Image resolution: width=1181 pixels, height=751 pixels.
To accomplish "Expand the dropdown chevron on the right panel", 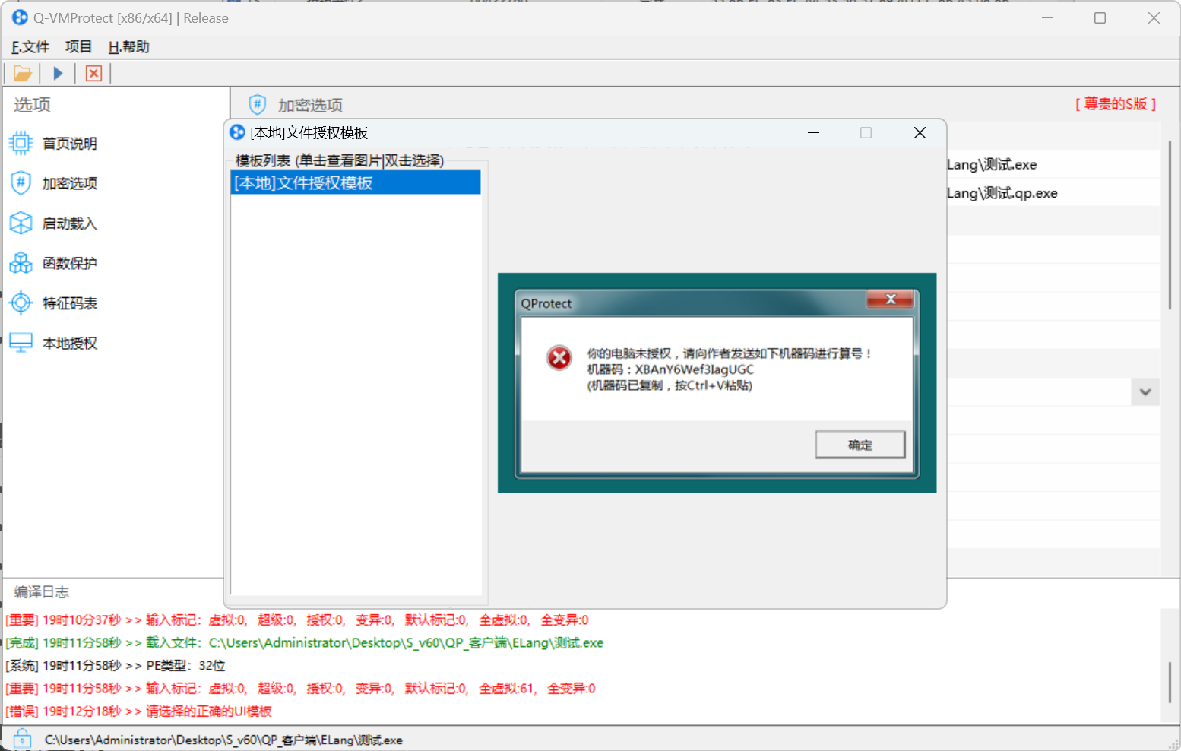I will [x=1144, y=391].
